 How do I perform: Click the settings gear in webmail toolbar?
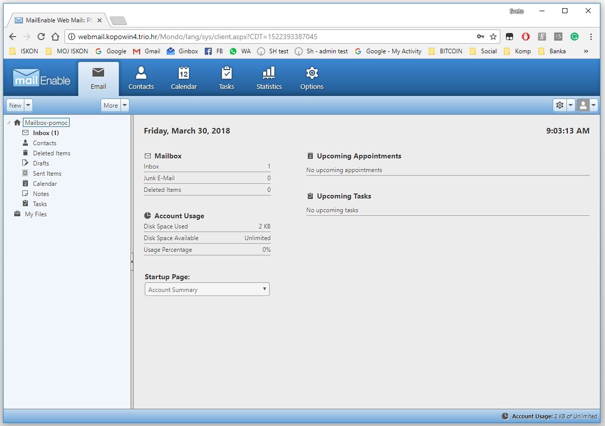coord(559,105)
